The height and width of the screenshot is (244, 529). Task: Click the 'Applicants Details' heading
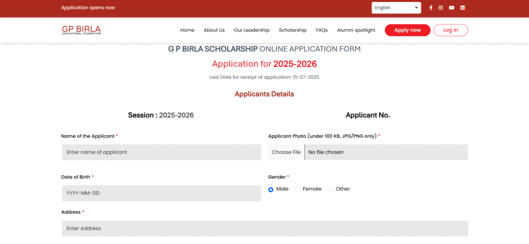pyautogui.click(x=264, y=94)
